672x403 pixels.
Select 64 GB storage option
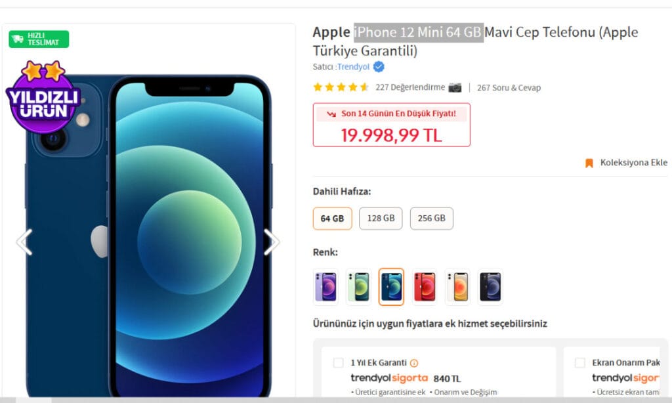point(332,219)
